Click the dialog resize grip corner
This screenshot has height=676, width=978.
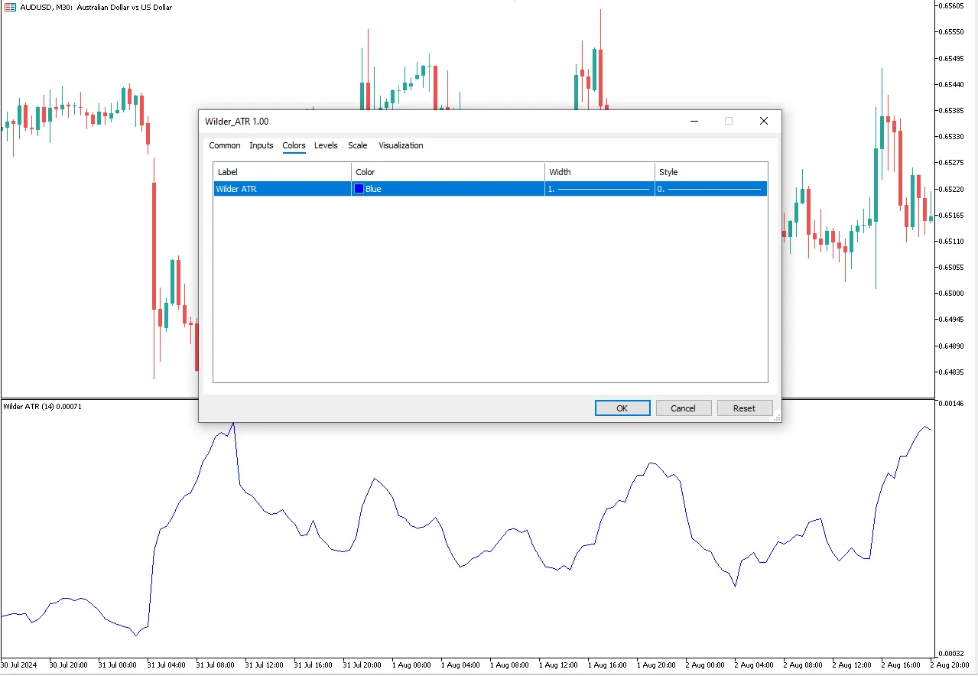[776, 418]
